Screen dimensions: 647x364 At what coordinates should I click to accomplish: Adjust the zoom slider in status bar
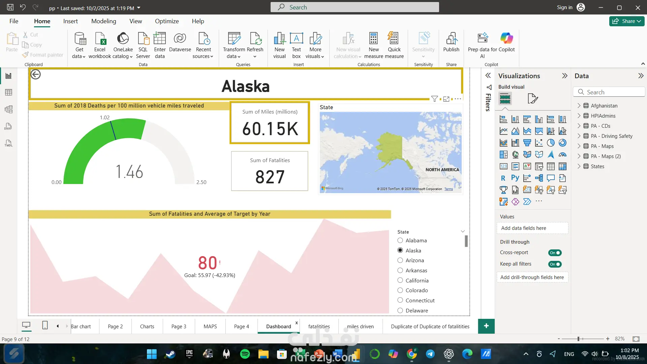pos(578,339)
